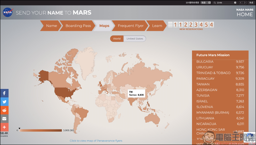This screenshot has width=256, height=145.
Task: Click the BULGARIA row in list
Action: (x=220, y=62)
